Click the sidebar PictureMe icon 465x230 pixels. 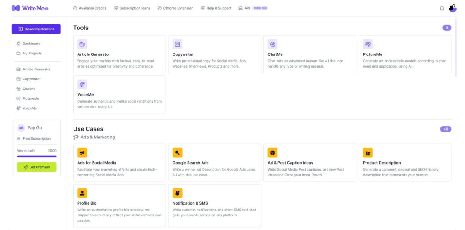point(19,98)
